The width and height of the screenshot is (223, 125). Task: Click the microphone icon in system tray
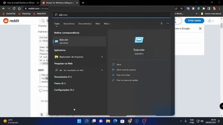point(186,121)
